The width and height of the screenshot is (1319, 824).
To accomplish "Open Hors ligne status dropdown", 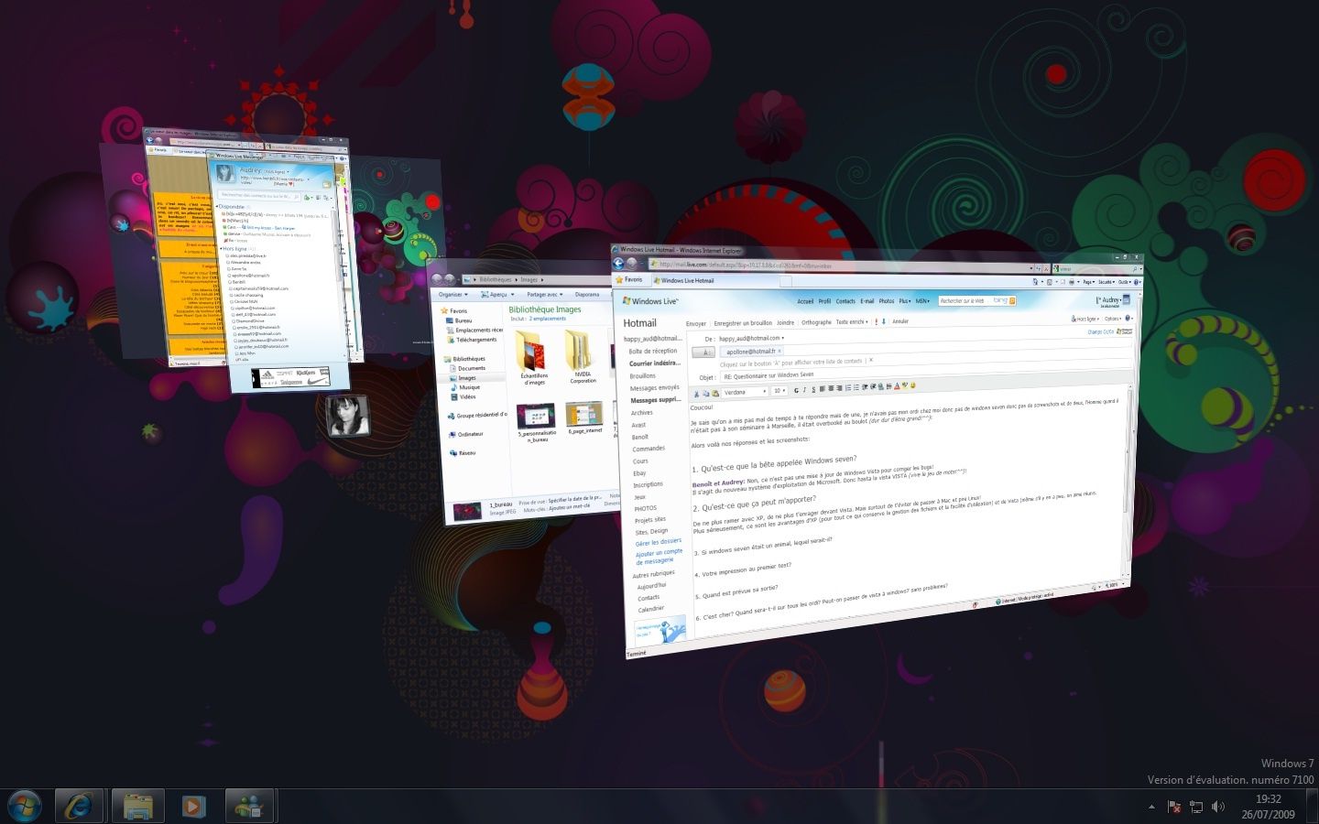I will pos(1085,320).
